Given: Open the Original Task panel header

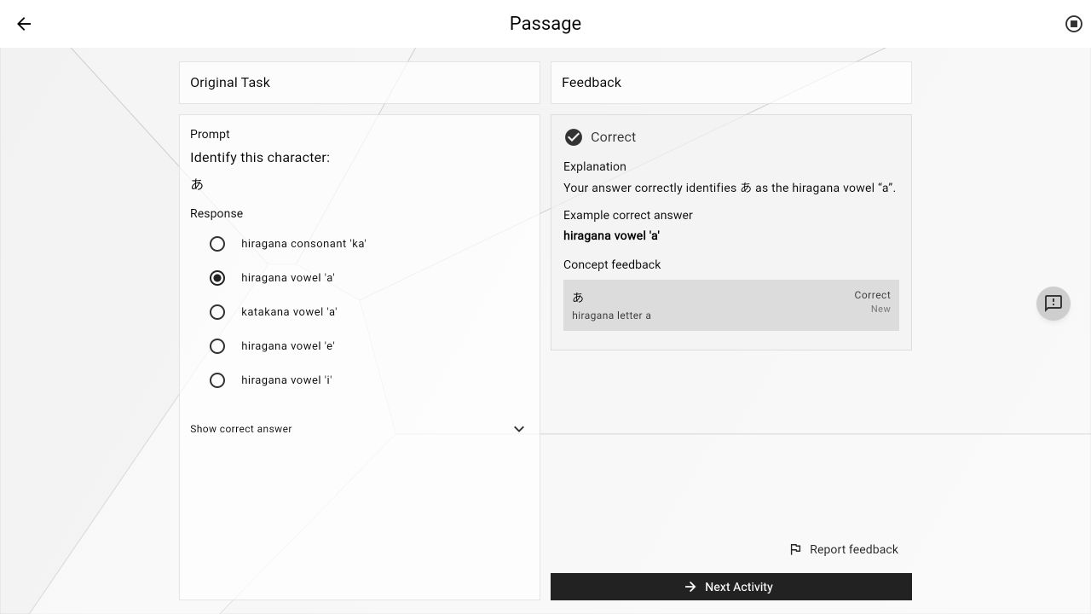Looking at the screenshot, I should (360, 83).
